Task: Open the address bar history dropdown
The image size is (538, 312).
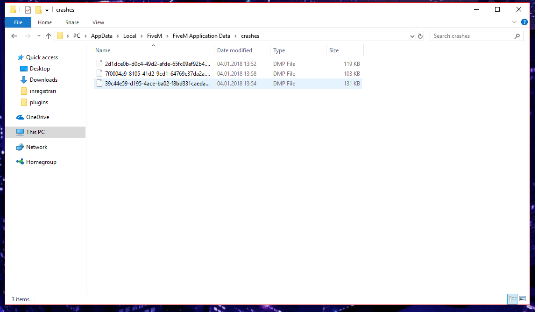Action: click(x=412, y=36)
